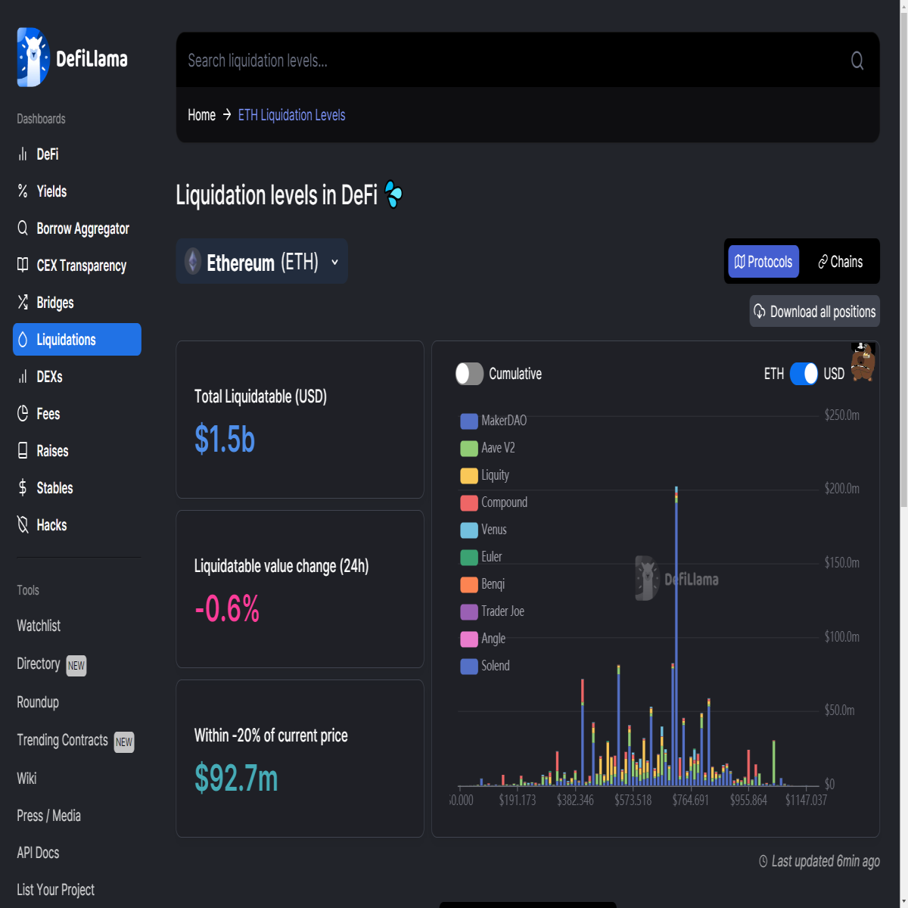
Task: Select the Hacks shield icon
Action: [23, 525]
